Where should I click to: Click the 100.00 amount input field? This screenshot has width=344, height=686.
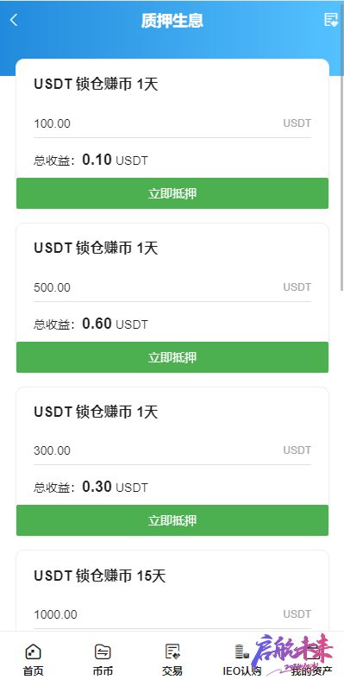tap(172, 123)
